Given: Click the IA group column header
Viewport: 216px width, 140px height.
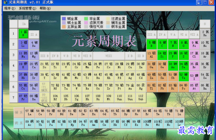Looking at the screenshot, I should click(x=23, y=24).
